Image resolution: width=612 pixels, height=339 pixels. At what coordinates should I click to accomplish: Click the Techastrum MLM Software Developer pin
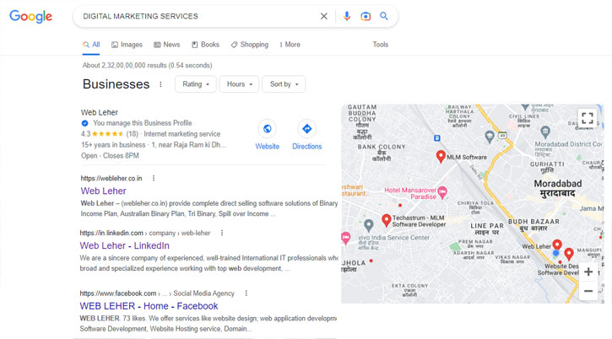coord(387,220)
